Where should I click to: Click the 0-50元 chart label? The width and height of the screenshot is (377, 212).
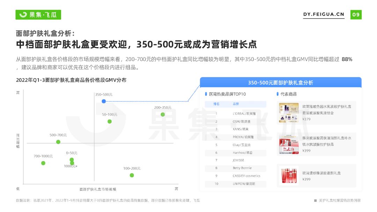[72, 153]
